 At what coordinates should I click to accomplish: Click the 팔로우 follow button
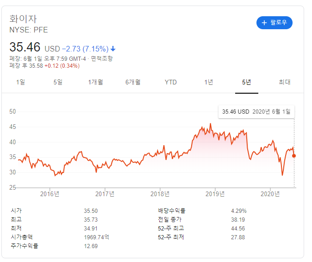[275, 23]
